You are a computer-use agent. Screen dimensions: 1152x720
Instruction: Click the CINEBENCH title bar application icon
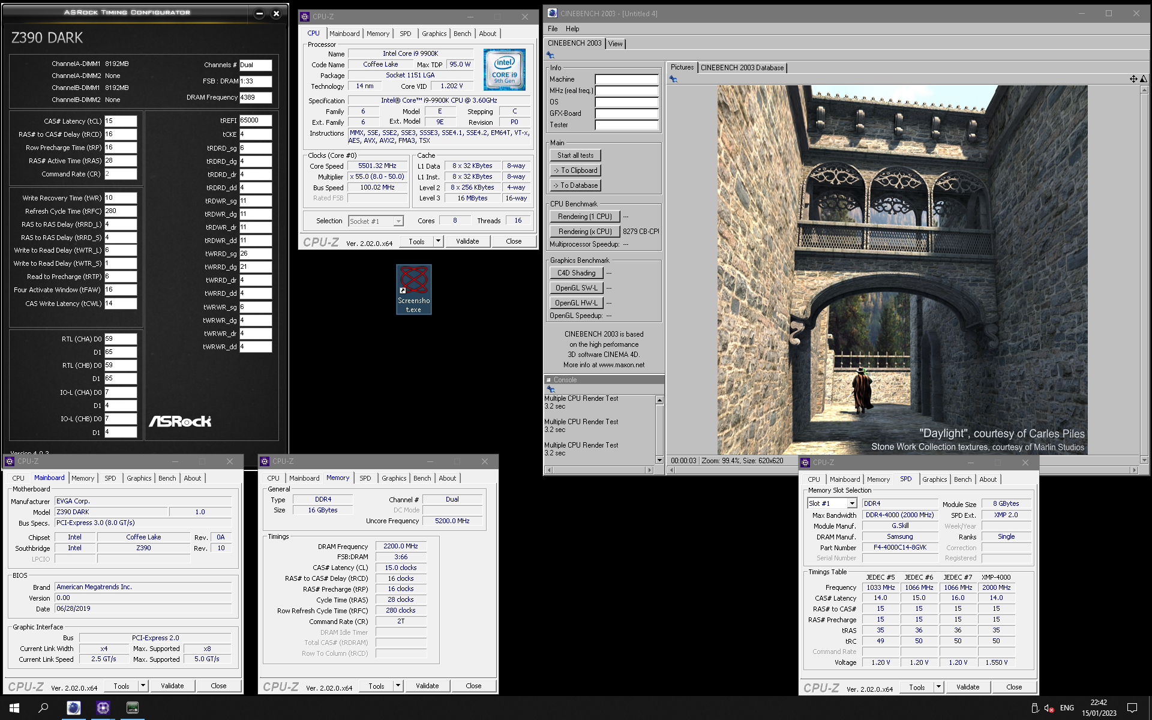click(x=552, y=13)
